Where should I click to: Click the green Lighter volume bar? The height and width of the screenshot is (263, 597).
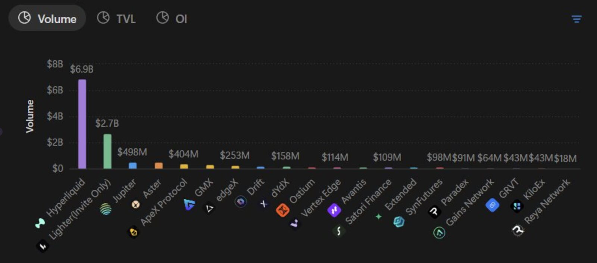tap(107, 151)
